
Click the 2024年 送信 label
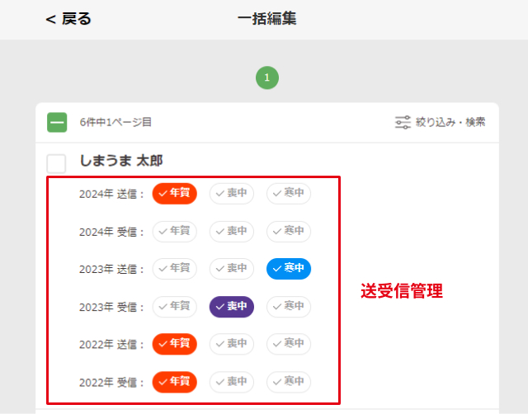pos(111,194)
